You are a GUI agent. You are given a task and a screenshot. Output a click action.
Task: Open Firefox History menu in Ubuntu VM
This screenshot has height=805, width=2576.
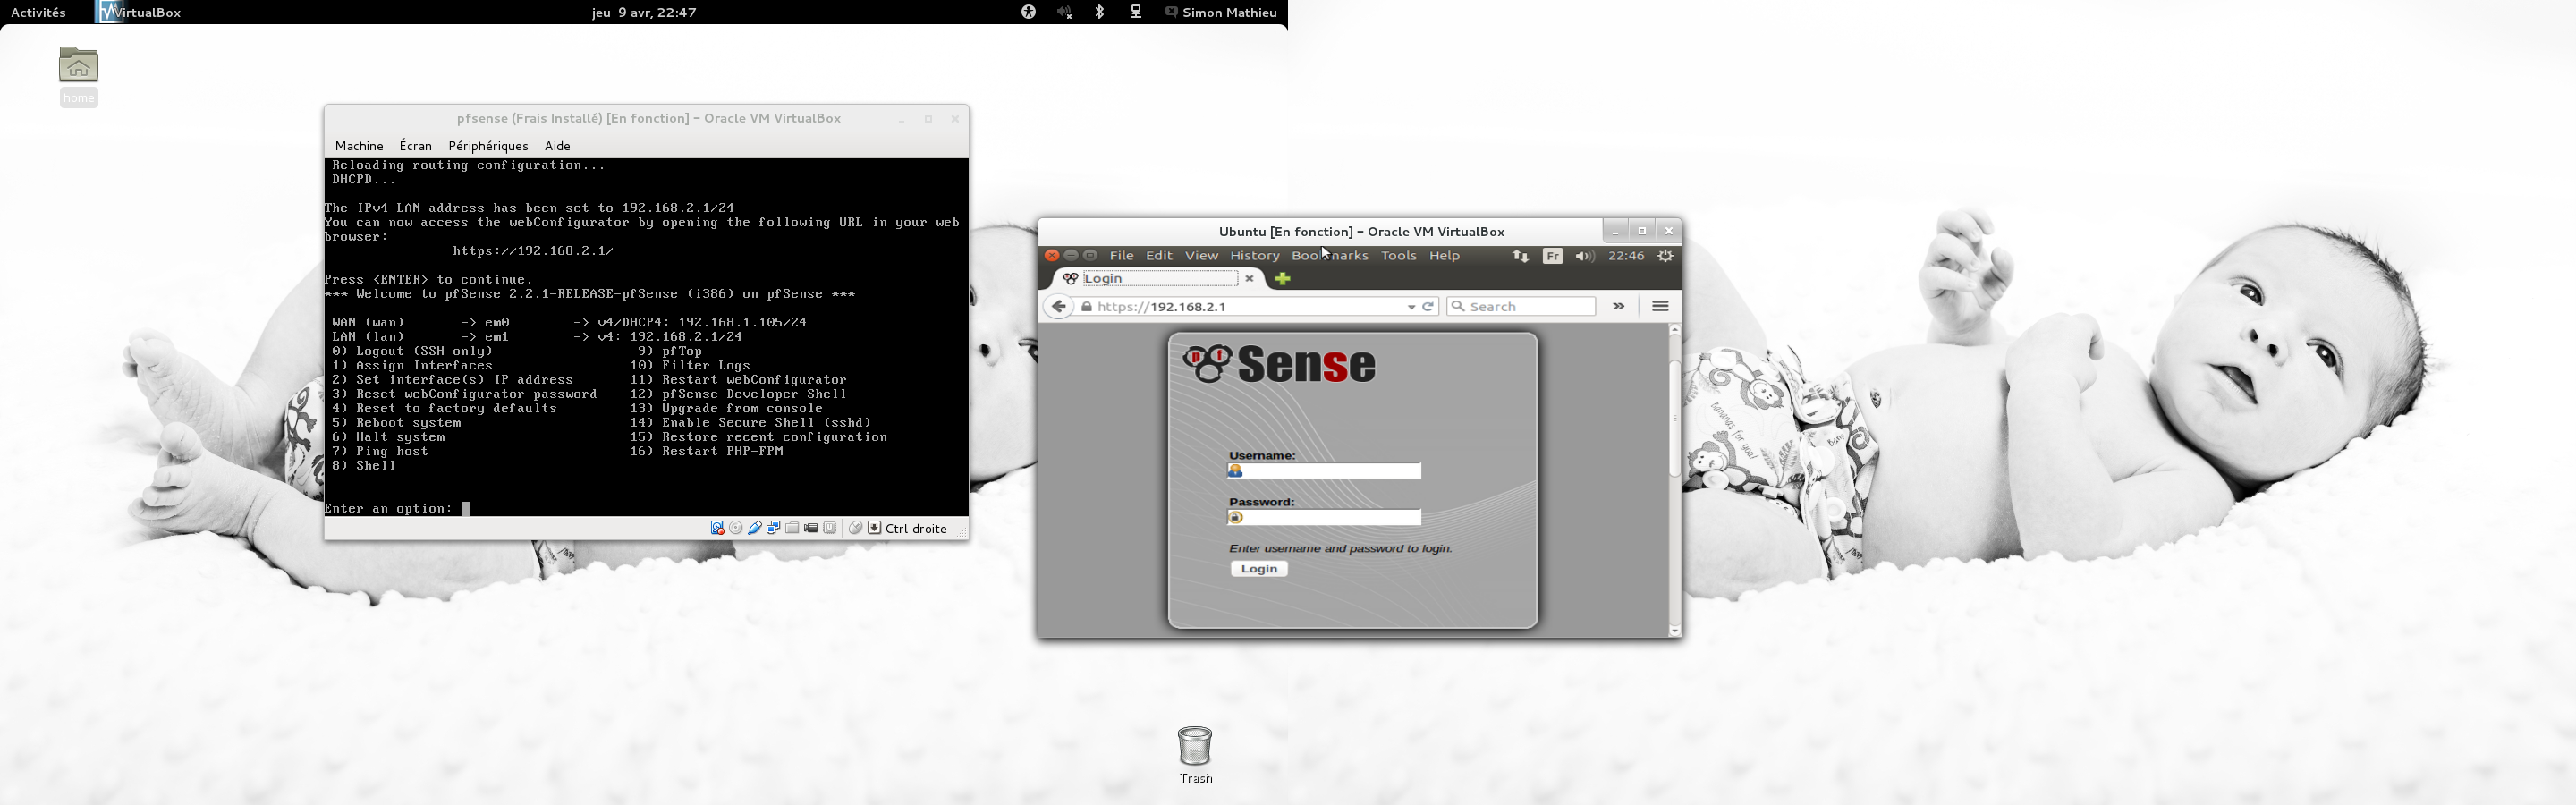click(1255, 256)
